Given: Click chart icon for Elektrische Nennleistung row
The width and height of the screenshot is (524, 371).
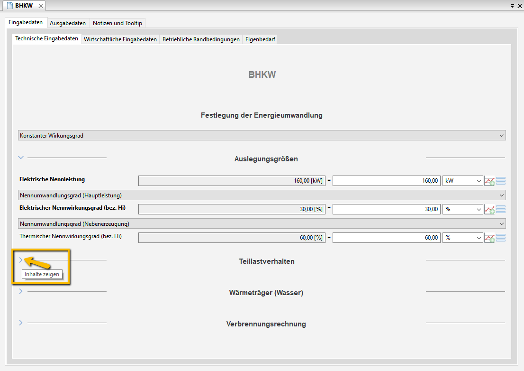Looking at the screenshot, I should 489,181.
